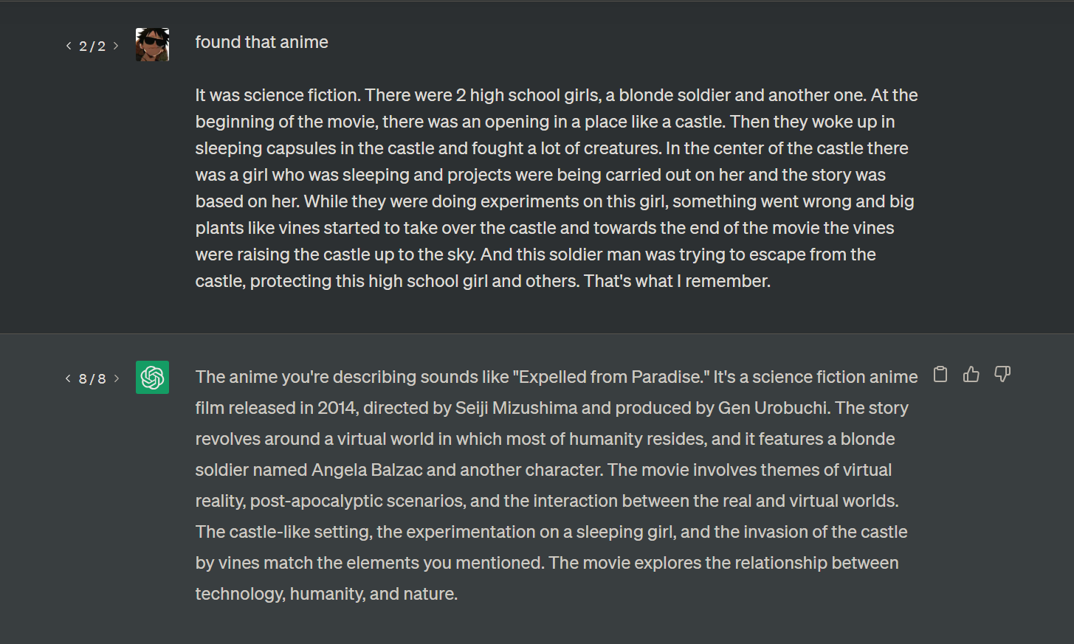This screenshot has height=644, width=1074.
Task: Go to next version of user message
Action: click(x=116, y=46)
